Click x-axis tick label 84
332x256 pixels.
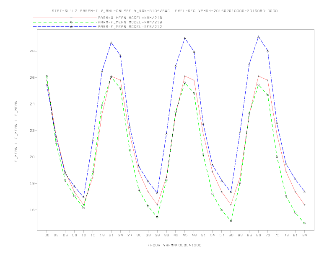coord(304,235)
